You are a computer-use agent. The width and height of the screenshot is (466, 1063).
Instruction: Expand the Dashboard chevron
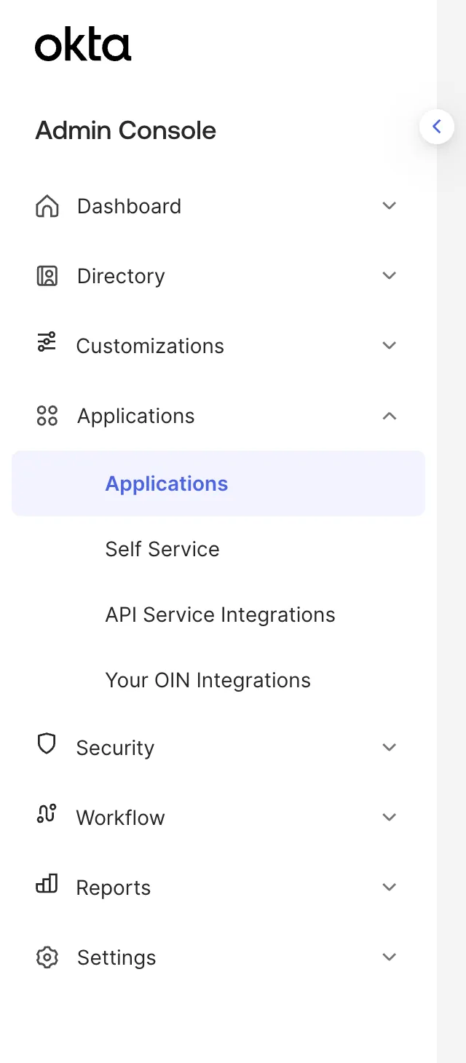pyautogui.click(x=390, y=206)
